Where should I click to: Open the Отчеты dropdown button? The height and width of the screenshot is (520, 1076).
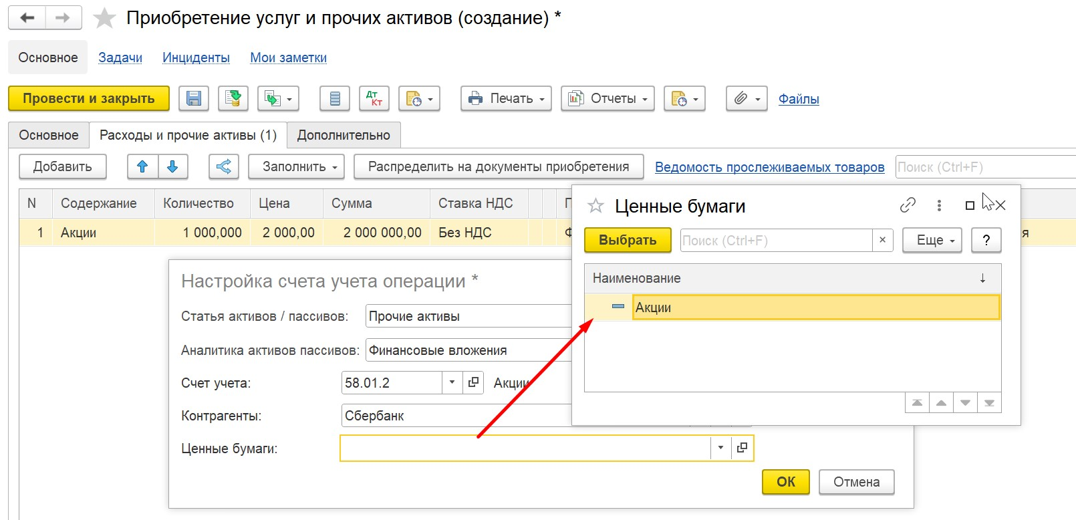(x=608, y=98)
